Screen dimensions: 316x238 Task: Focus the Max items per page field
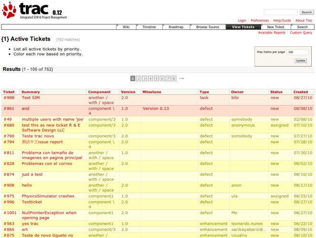(x=297, y=53)
